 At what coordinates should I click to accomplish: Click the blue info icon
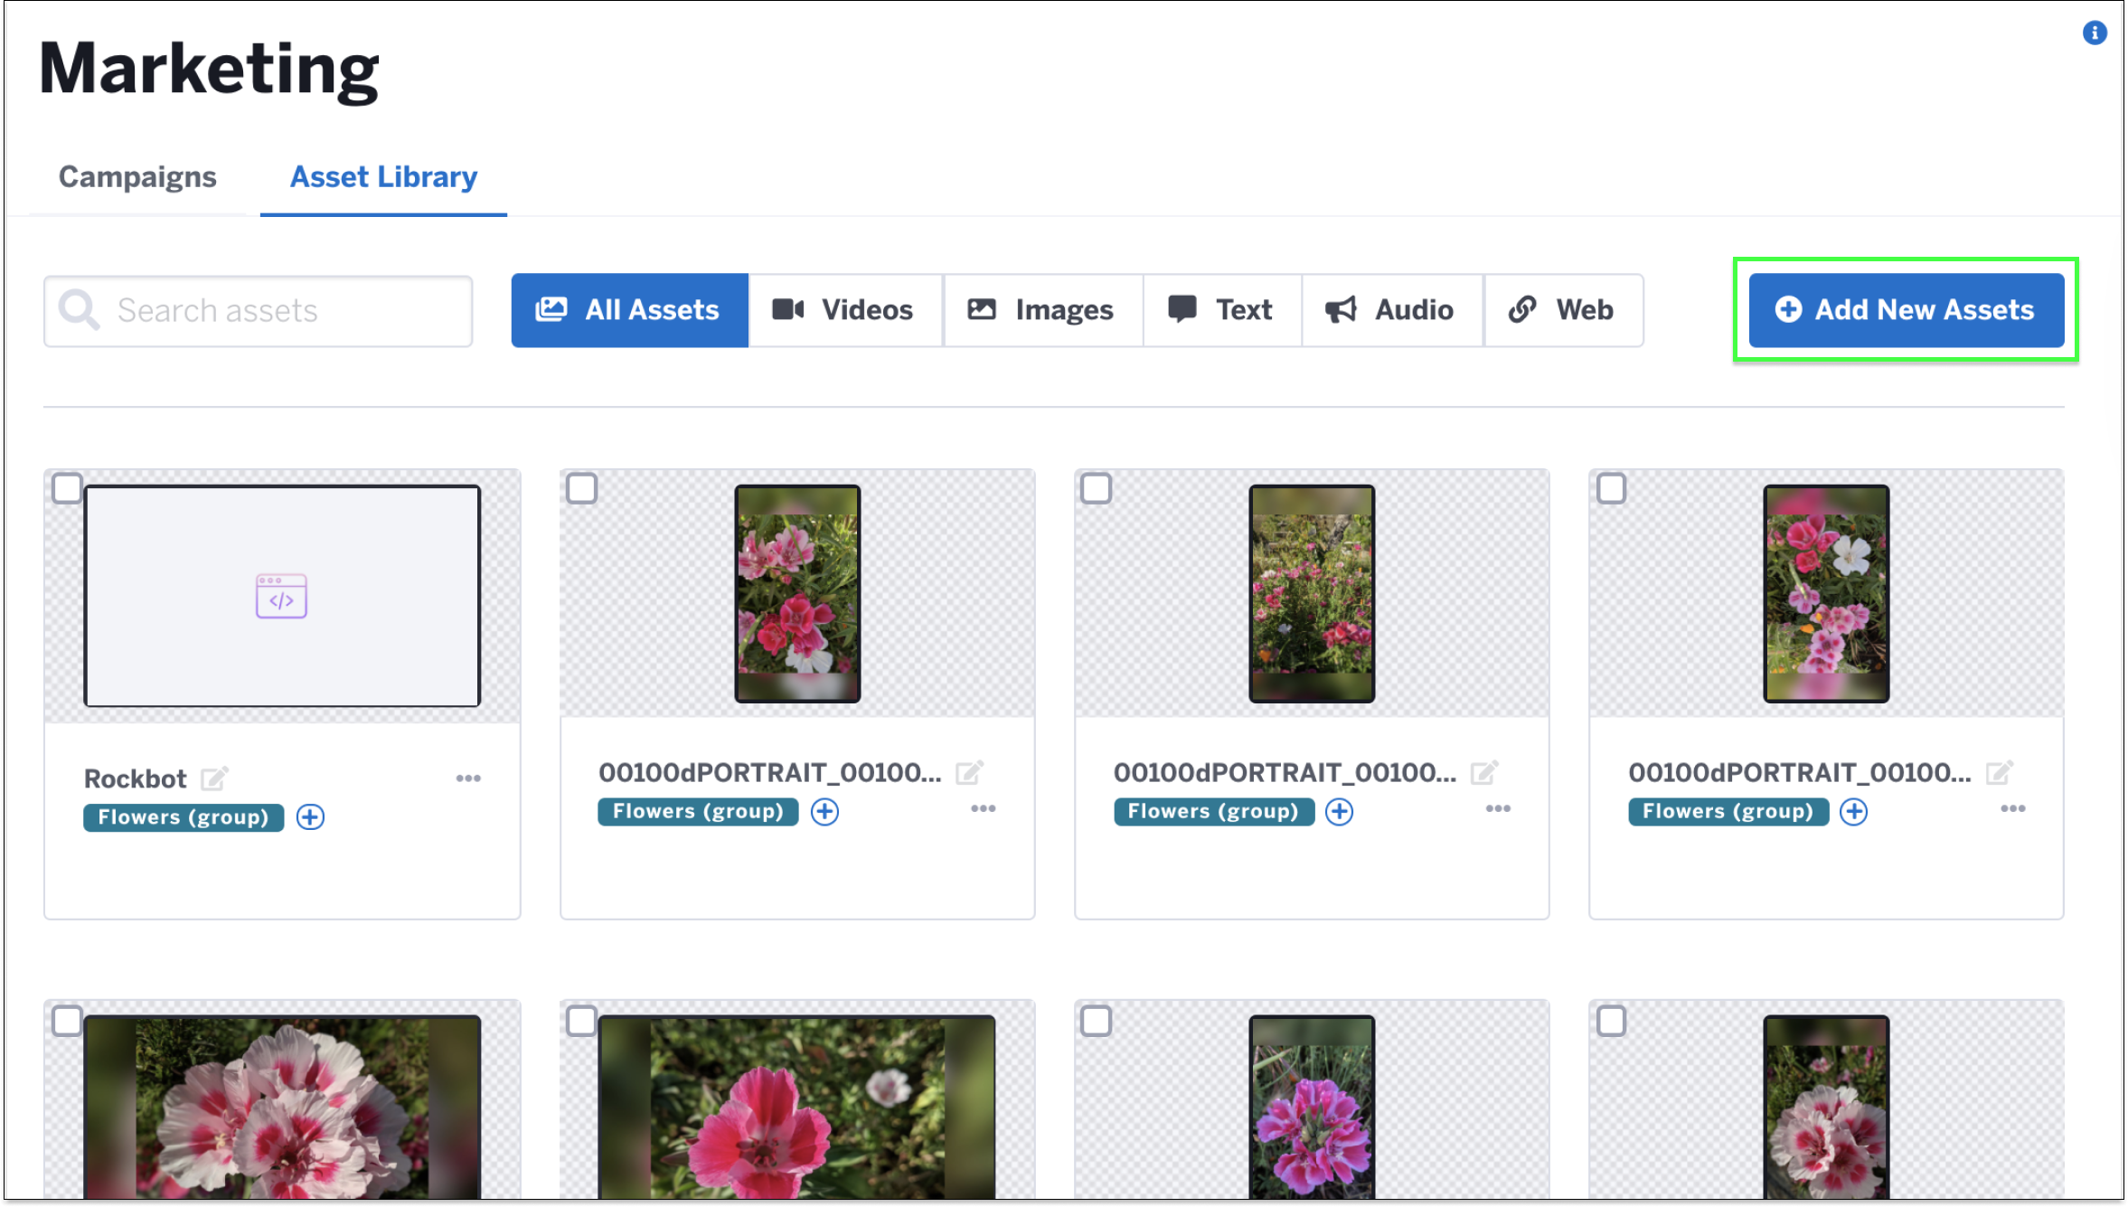[2094, 33]
